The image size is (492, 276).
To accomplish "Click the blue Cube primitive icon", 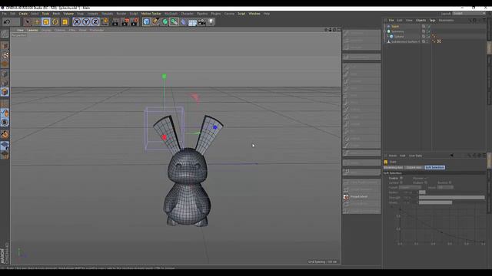I will coord(147,22).
